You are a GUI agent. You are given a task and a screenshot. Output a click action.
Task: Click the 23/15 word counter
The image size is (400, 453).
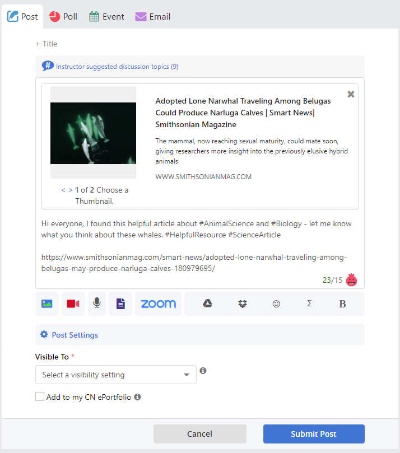coord(332,280)
